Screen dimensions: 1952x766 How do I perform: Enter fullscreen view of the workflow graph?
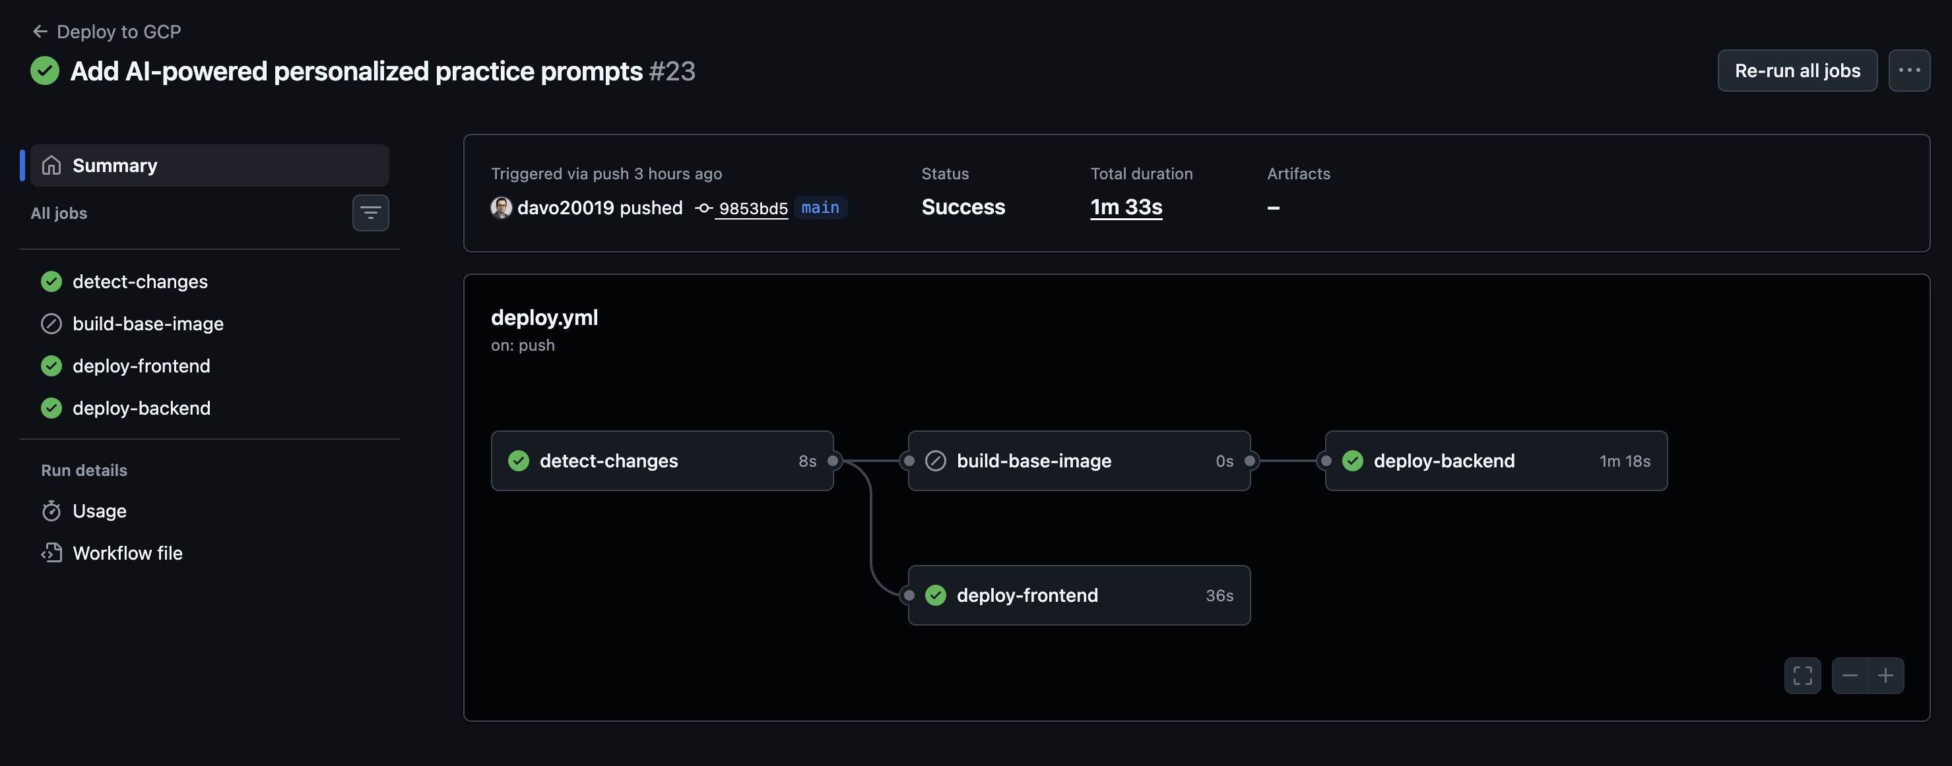point(1804,675)
